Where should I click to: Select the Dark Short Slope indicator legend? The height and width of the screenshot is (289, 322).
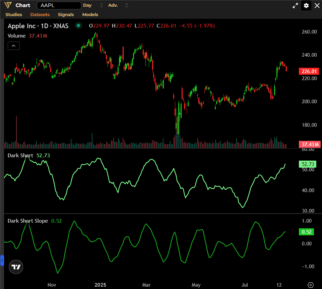pyautogui.click(x=35, y=221)
